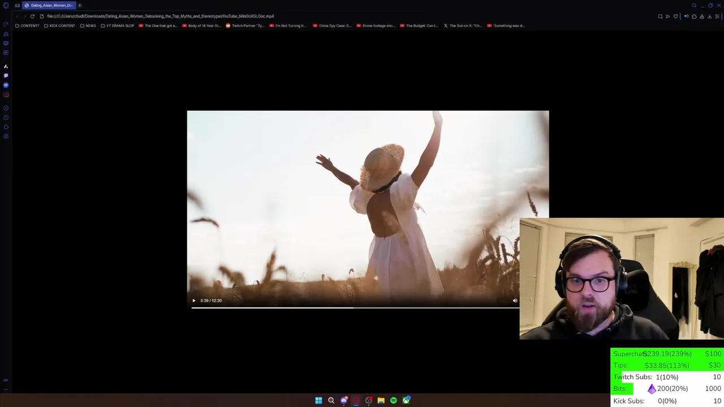This screenshot has width=724, height=407.
Task: Open File Explorer from the taskbar
Action: tap(381, 400)
